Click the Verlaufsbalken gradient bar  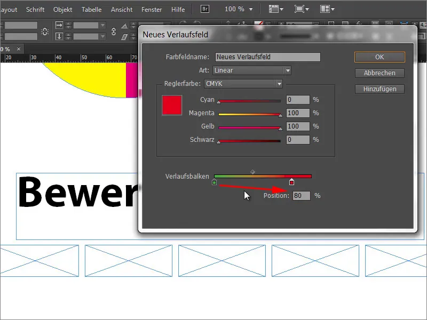(263, 177)
